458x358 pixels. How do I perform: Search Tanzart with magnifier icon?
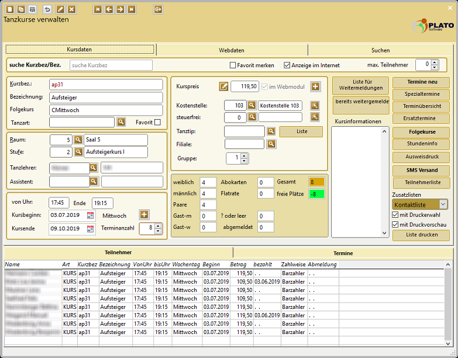tap(121, 122)
